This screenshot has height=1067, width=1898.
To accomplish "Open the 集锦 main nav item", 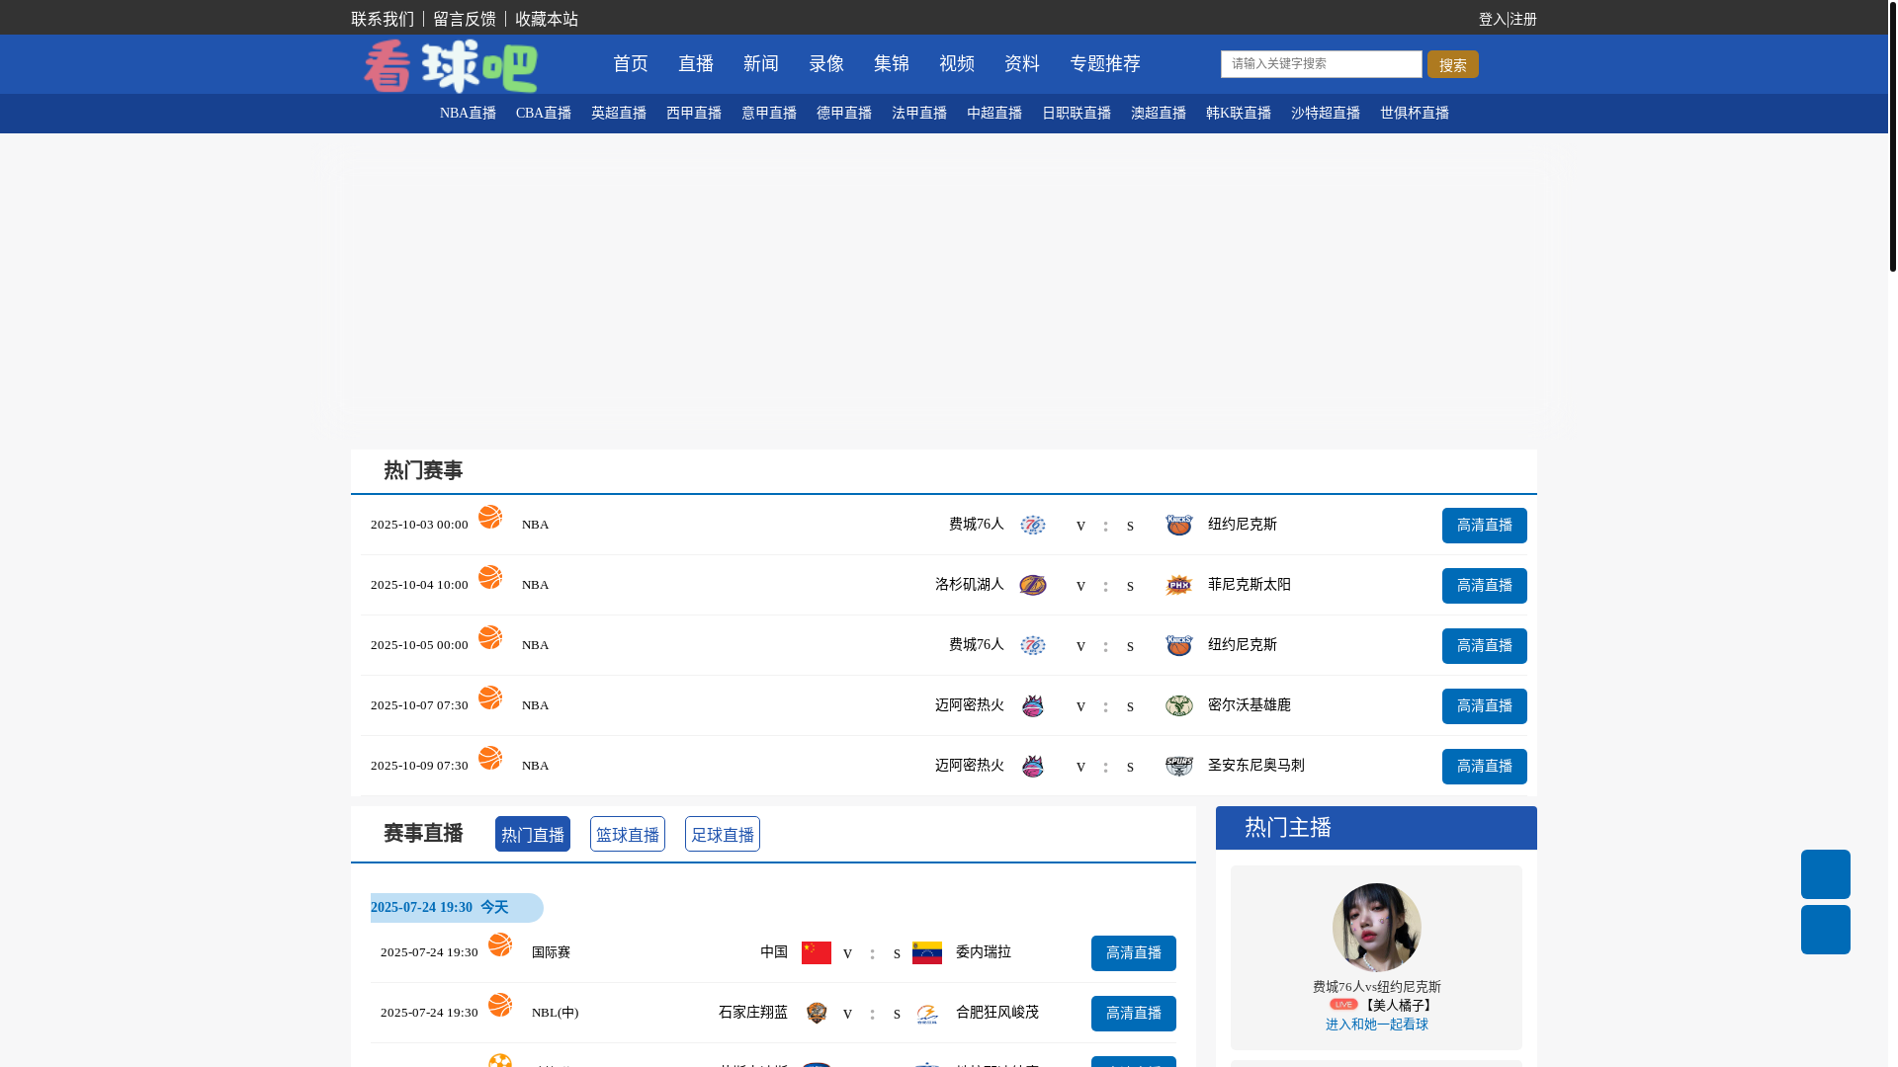I will click(892, 64).
